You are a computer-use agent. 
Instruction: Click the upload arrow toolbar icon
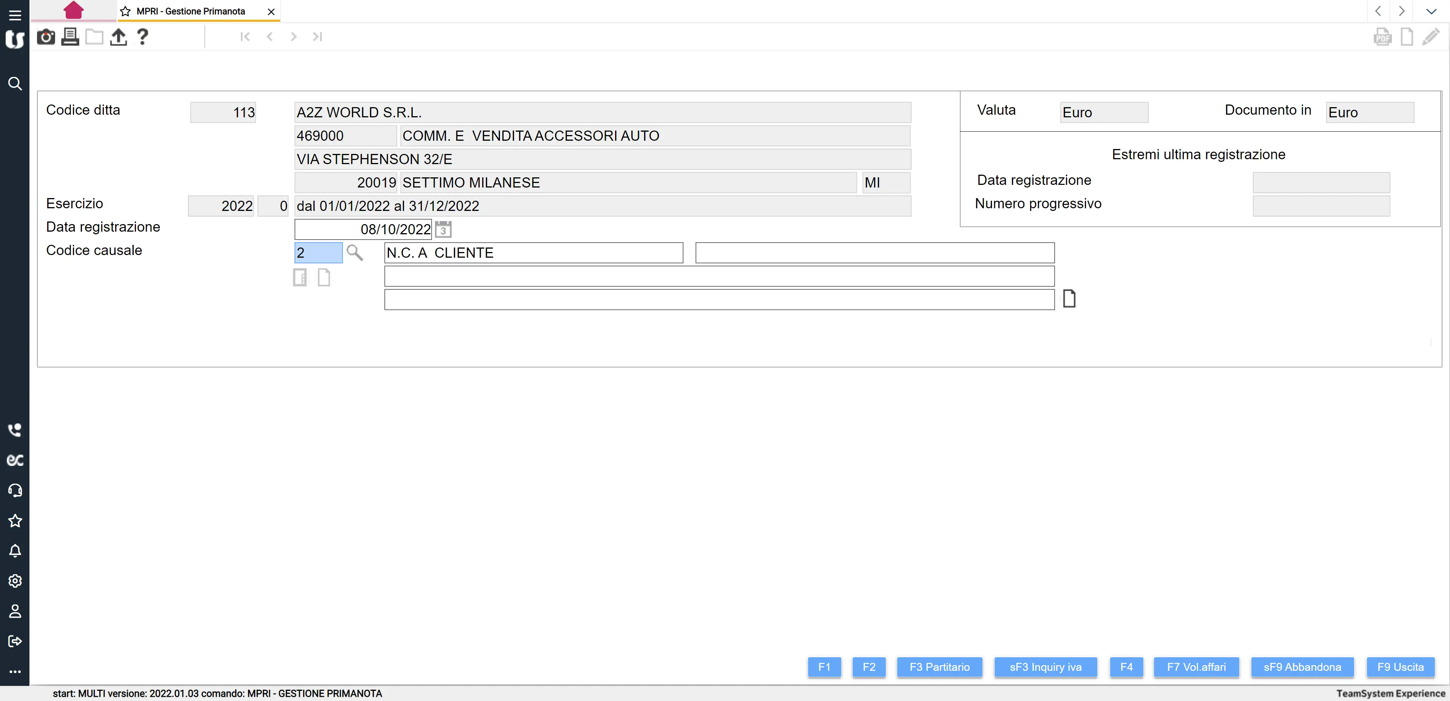coord(118,37)
